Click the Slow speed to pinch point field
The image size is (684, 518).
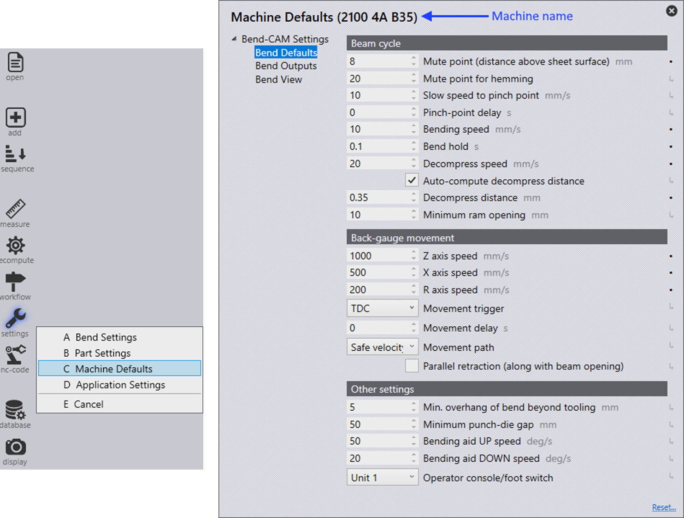[x=382, y=95]
